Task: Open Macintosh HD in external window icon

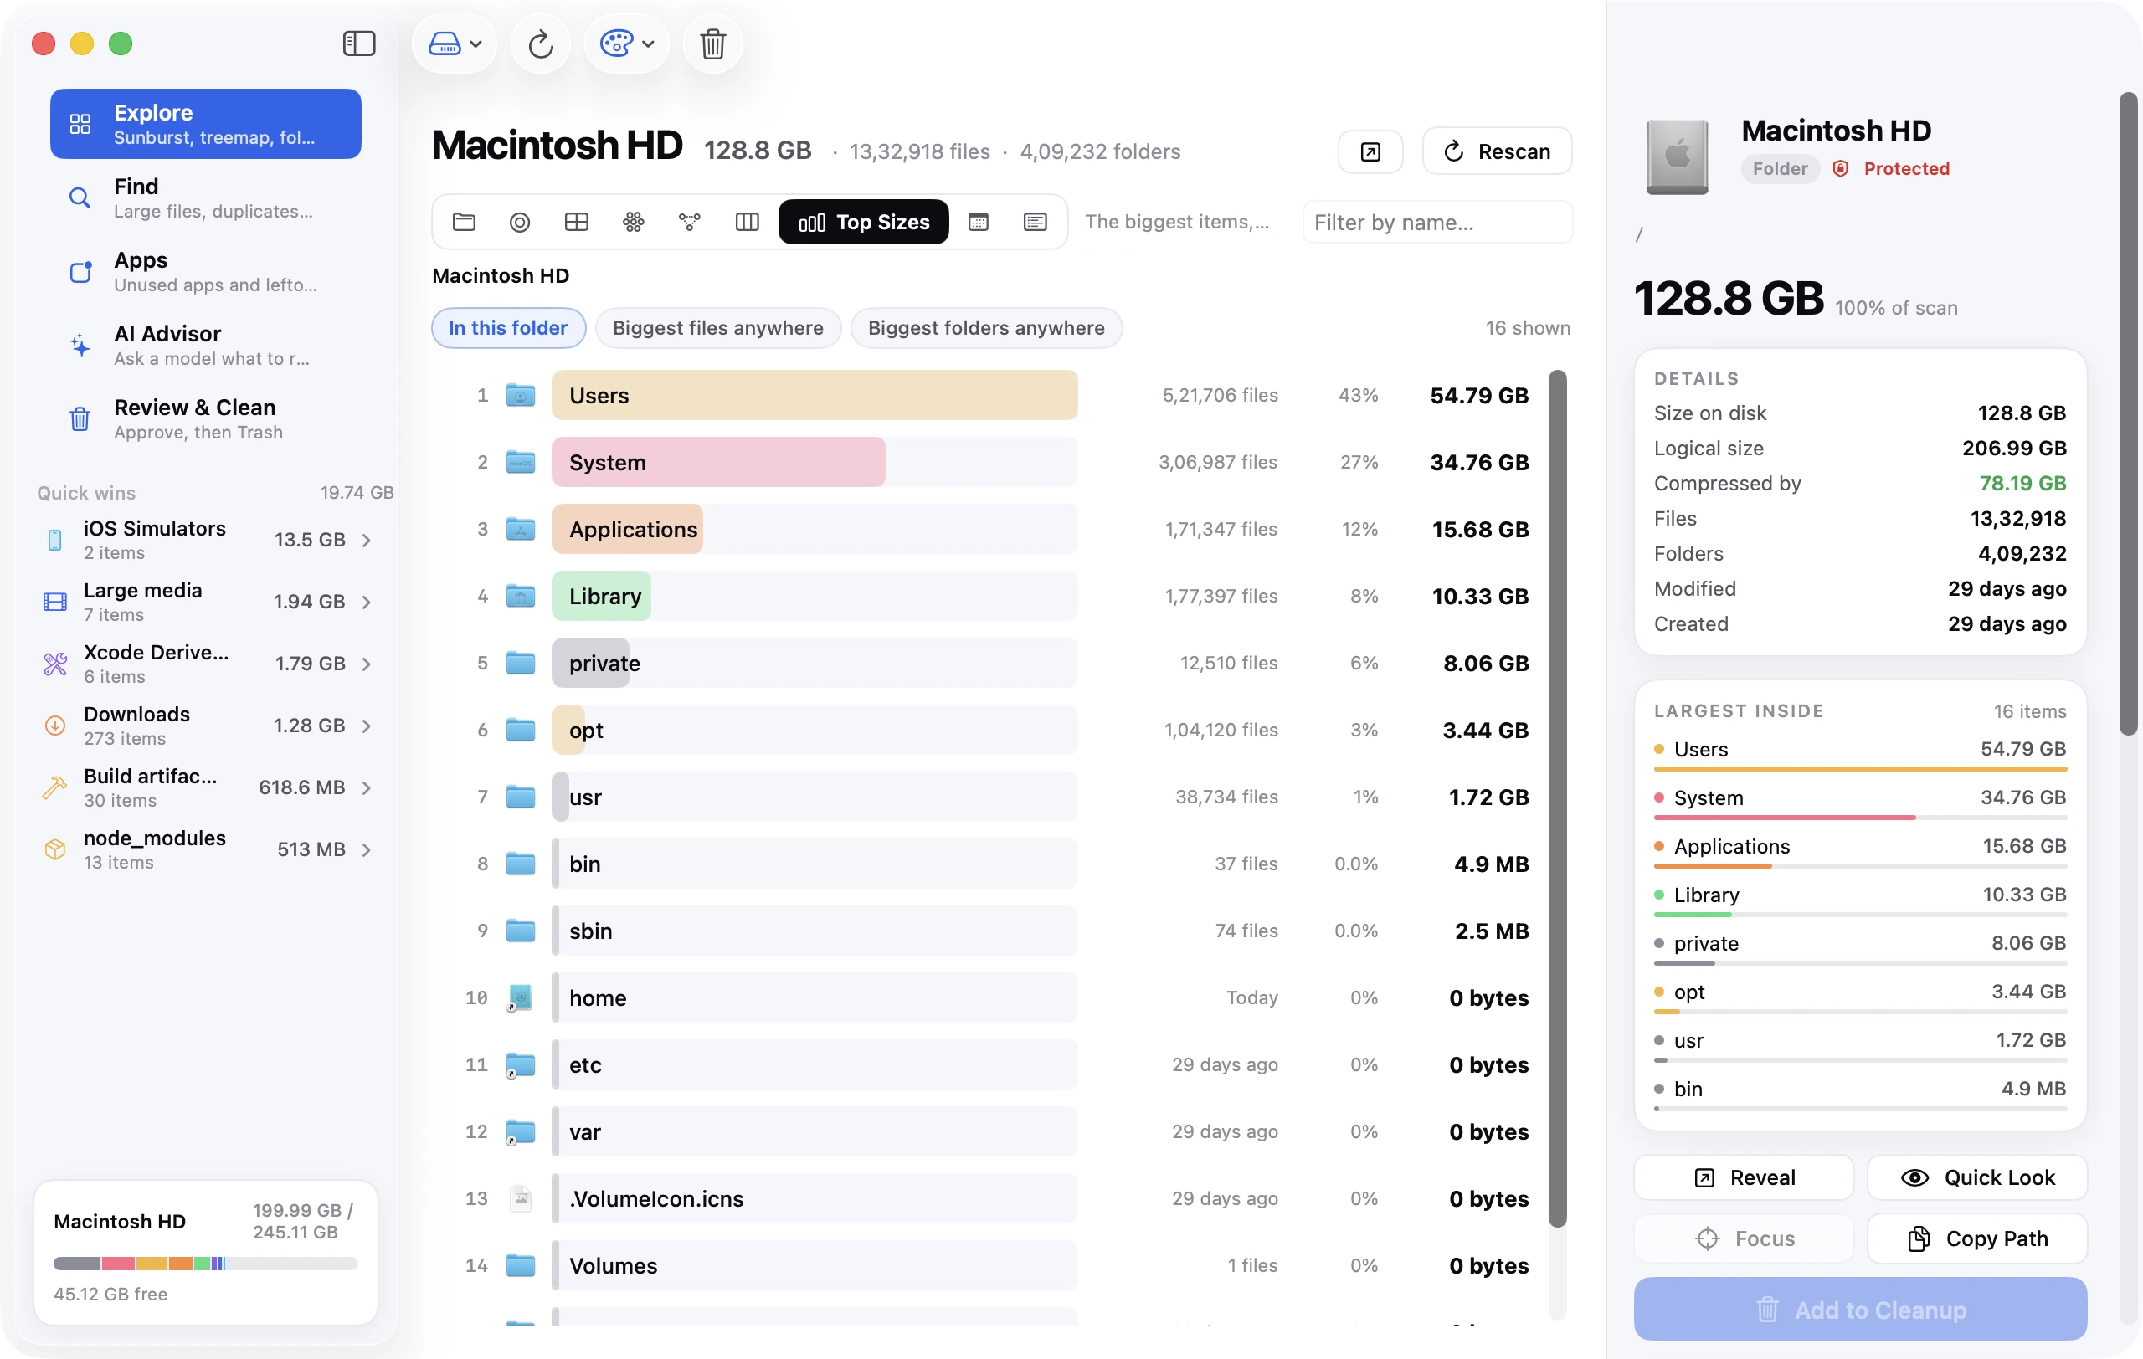Action: 1370,152
